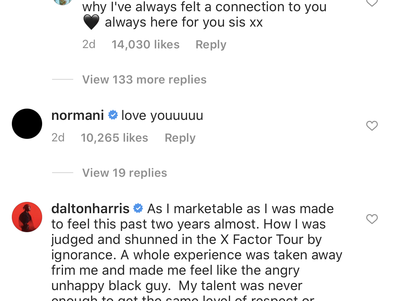Open normani's black profile picture

[27, 124]
